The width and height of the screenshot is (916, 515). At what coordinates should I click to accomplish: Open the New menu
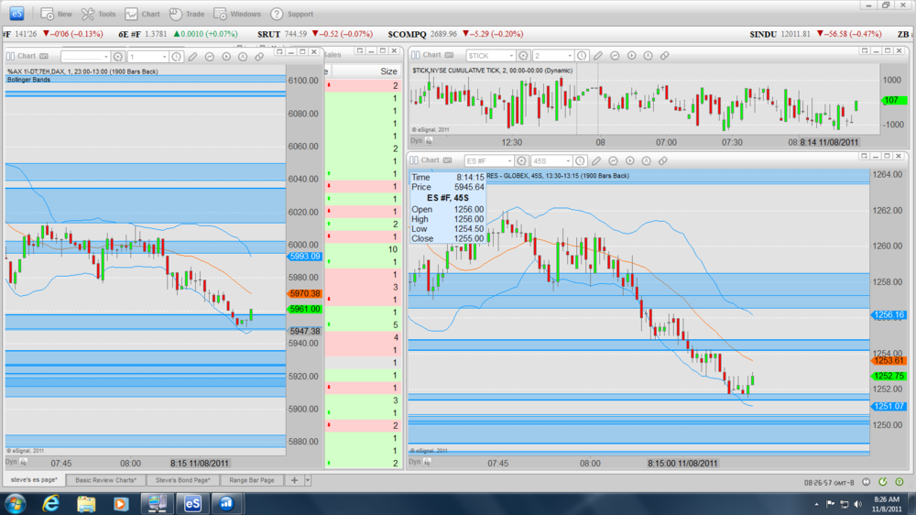(x=57, y=14)
